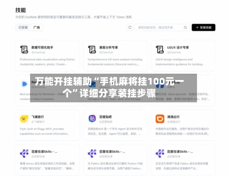
Task: Click 'UI/UX design intelligence' description text
Action: [180, 62]
